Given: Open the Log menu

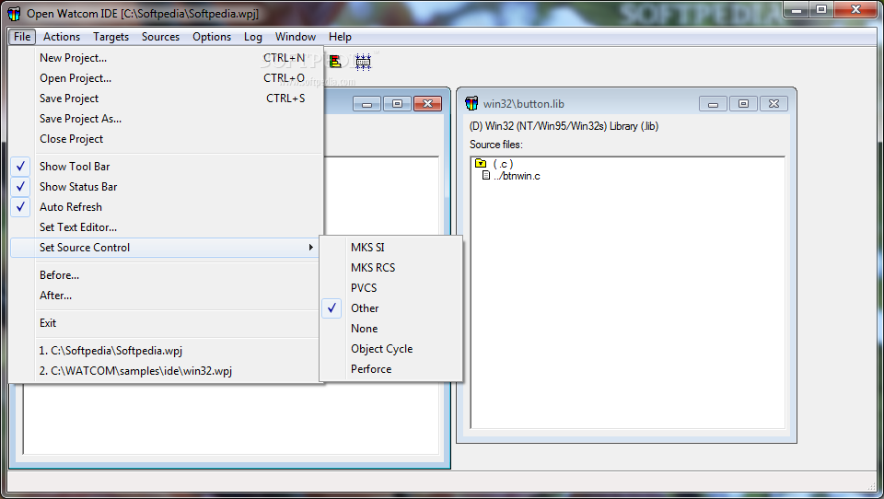Looking at the screenshot, I should point(253,37).
